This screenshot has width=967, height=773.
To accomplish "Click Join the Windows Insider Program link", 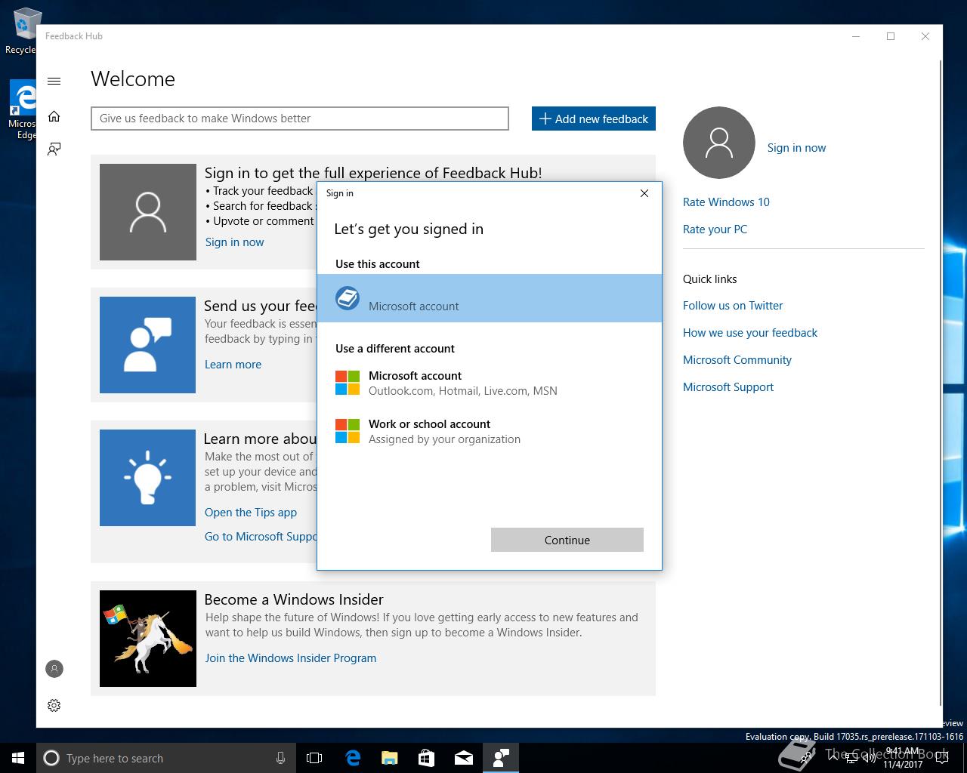I will (291, 658).
